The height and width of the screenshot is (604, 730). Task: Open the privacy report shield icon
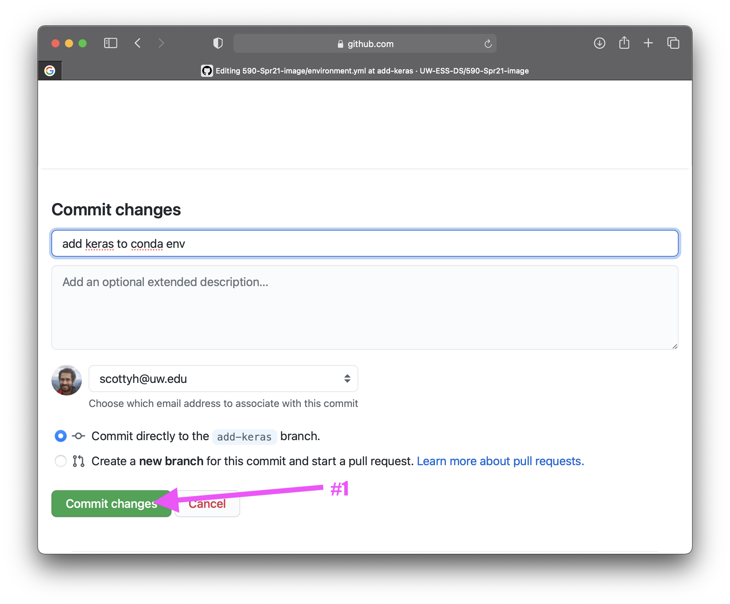click(218, 43)
